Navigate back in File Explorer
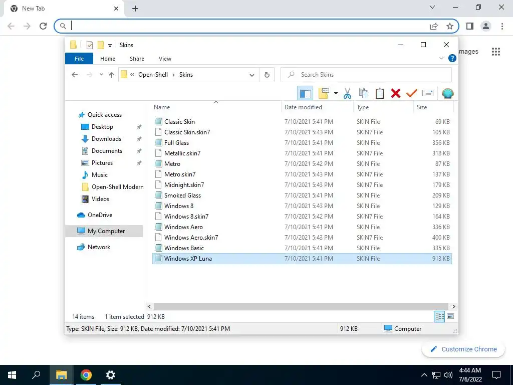Viewport: 513px width, 385px height. tap(75, 75)
